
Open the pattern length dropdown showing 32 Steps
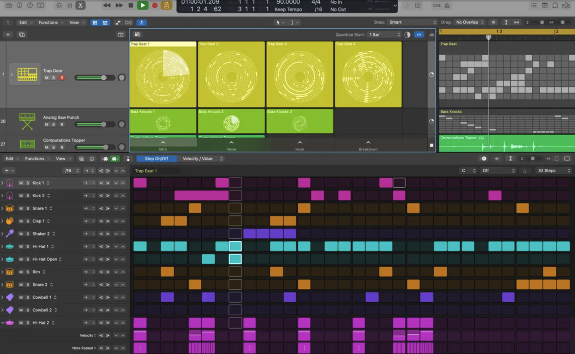(553, 171)
